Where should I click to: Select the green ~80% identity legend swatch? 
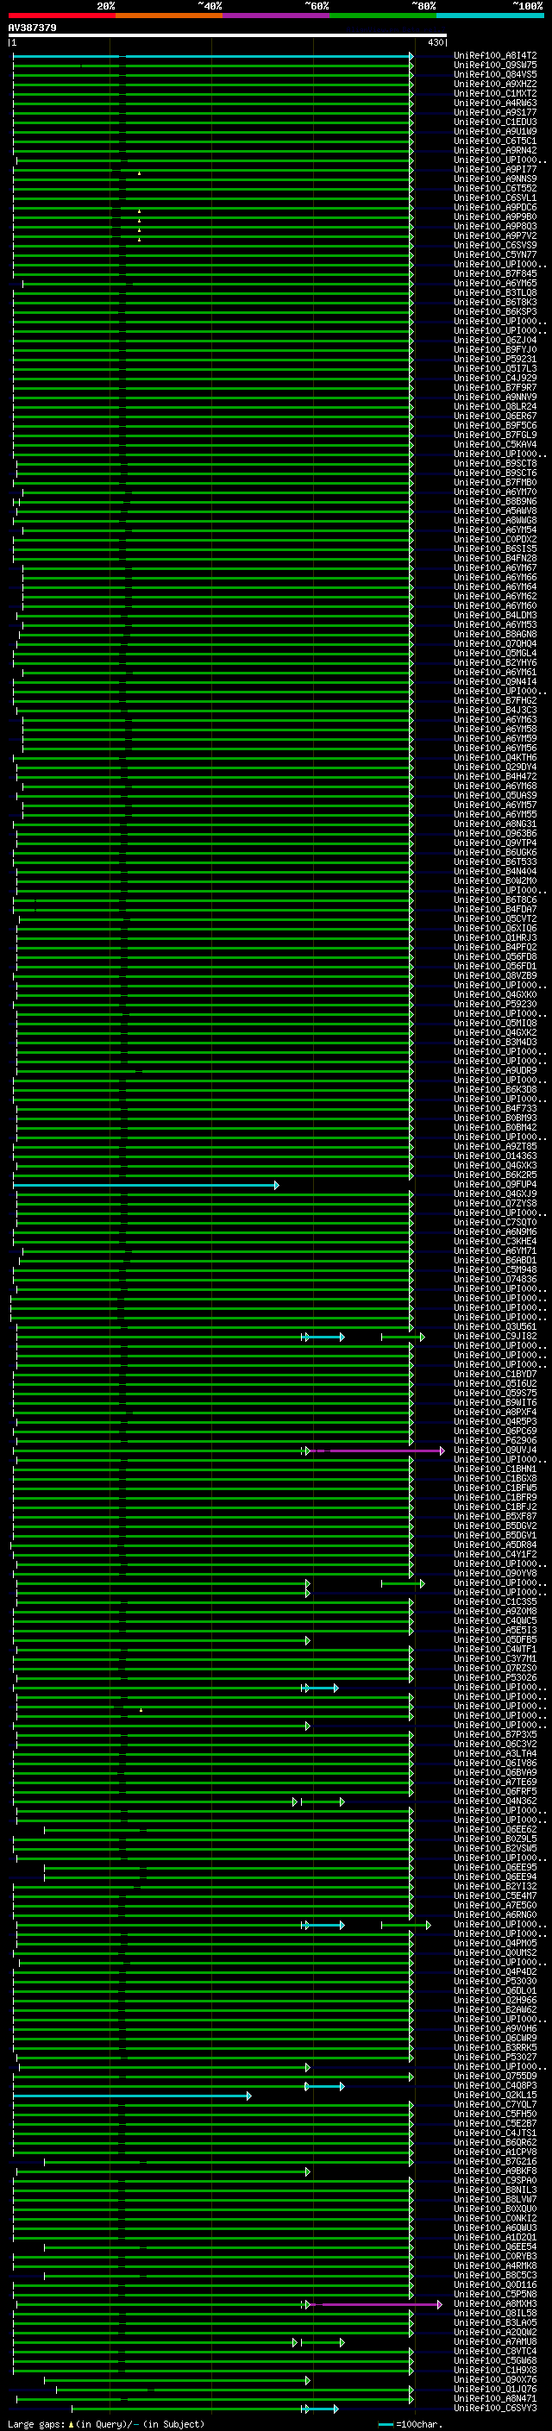click(x=383, y=16)
